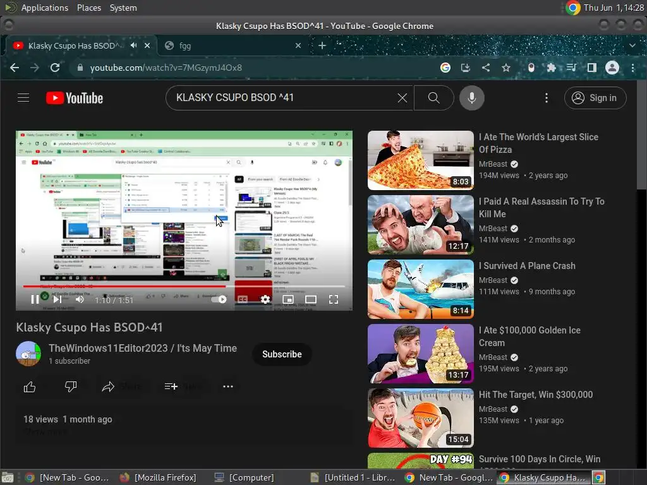647x485 pixels.
Task: Open World's Largest Slice Of Pizza thumbnail
Action: click(x=420, y=160)
